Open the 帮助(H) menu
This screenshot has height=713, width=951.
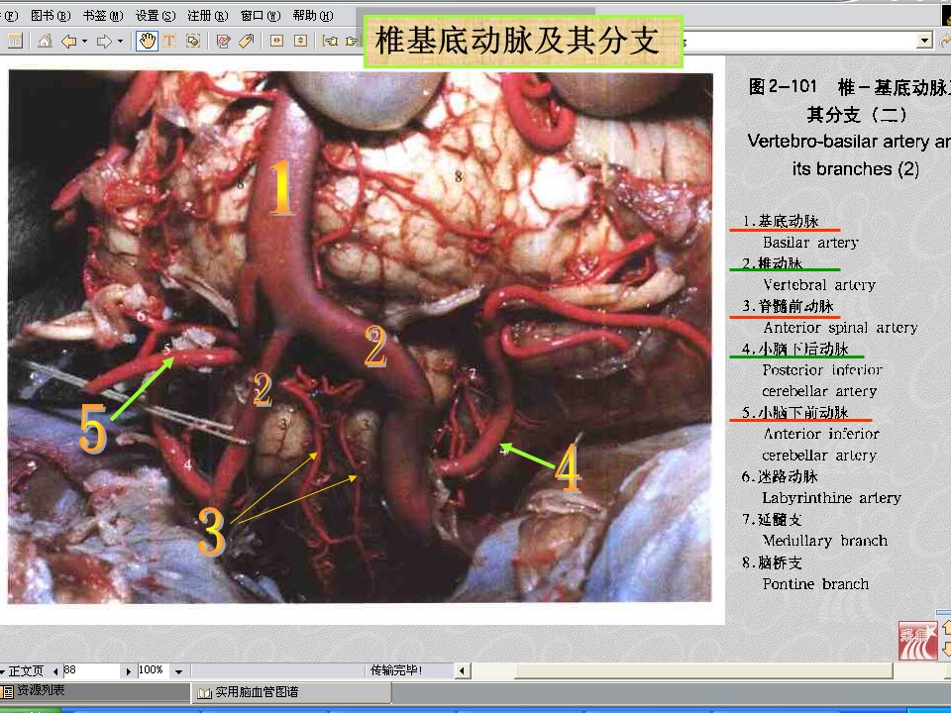[x=312, y=16]
